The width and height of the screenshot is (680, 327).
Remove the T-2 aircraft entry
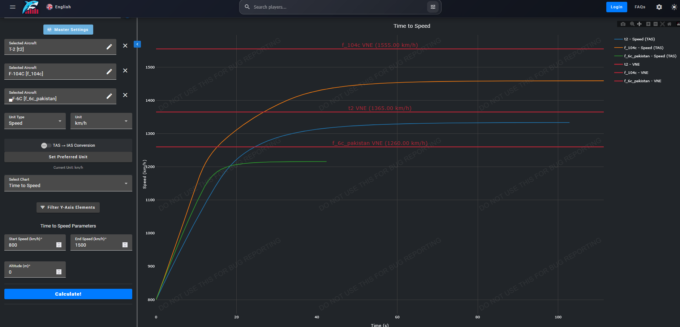(125, 46)
